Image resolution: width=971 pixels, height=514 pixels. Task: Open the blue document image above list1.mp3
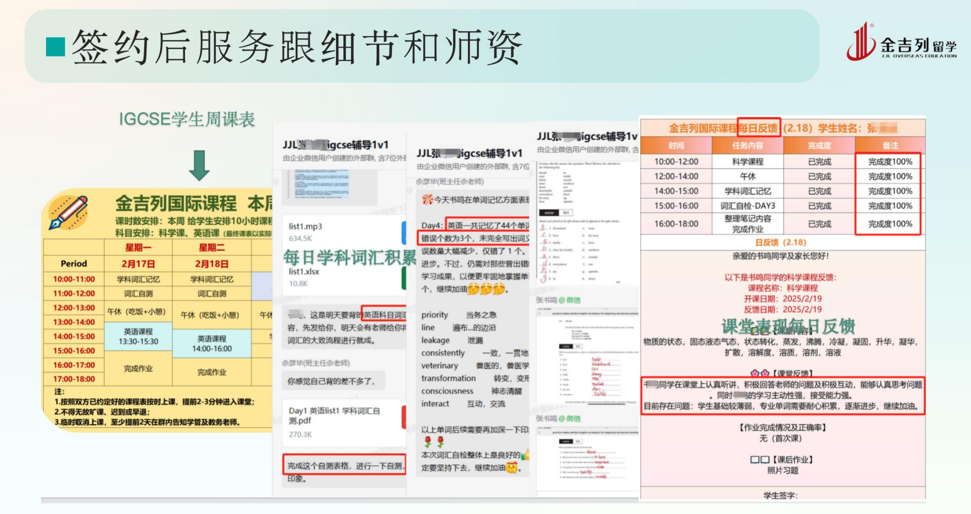click(x=321, y=185)
